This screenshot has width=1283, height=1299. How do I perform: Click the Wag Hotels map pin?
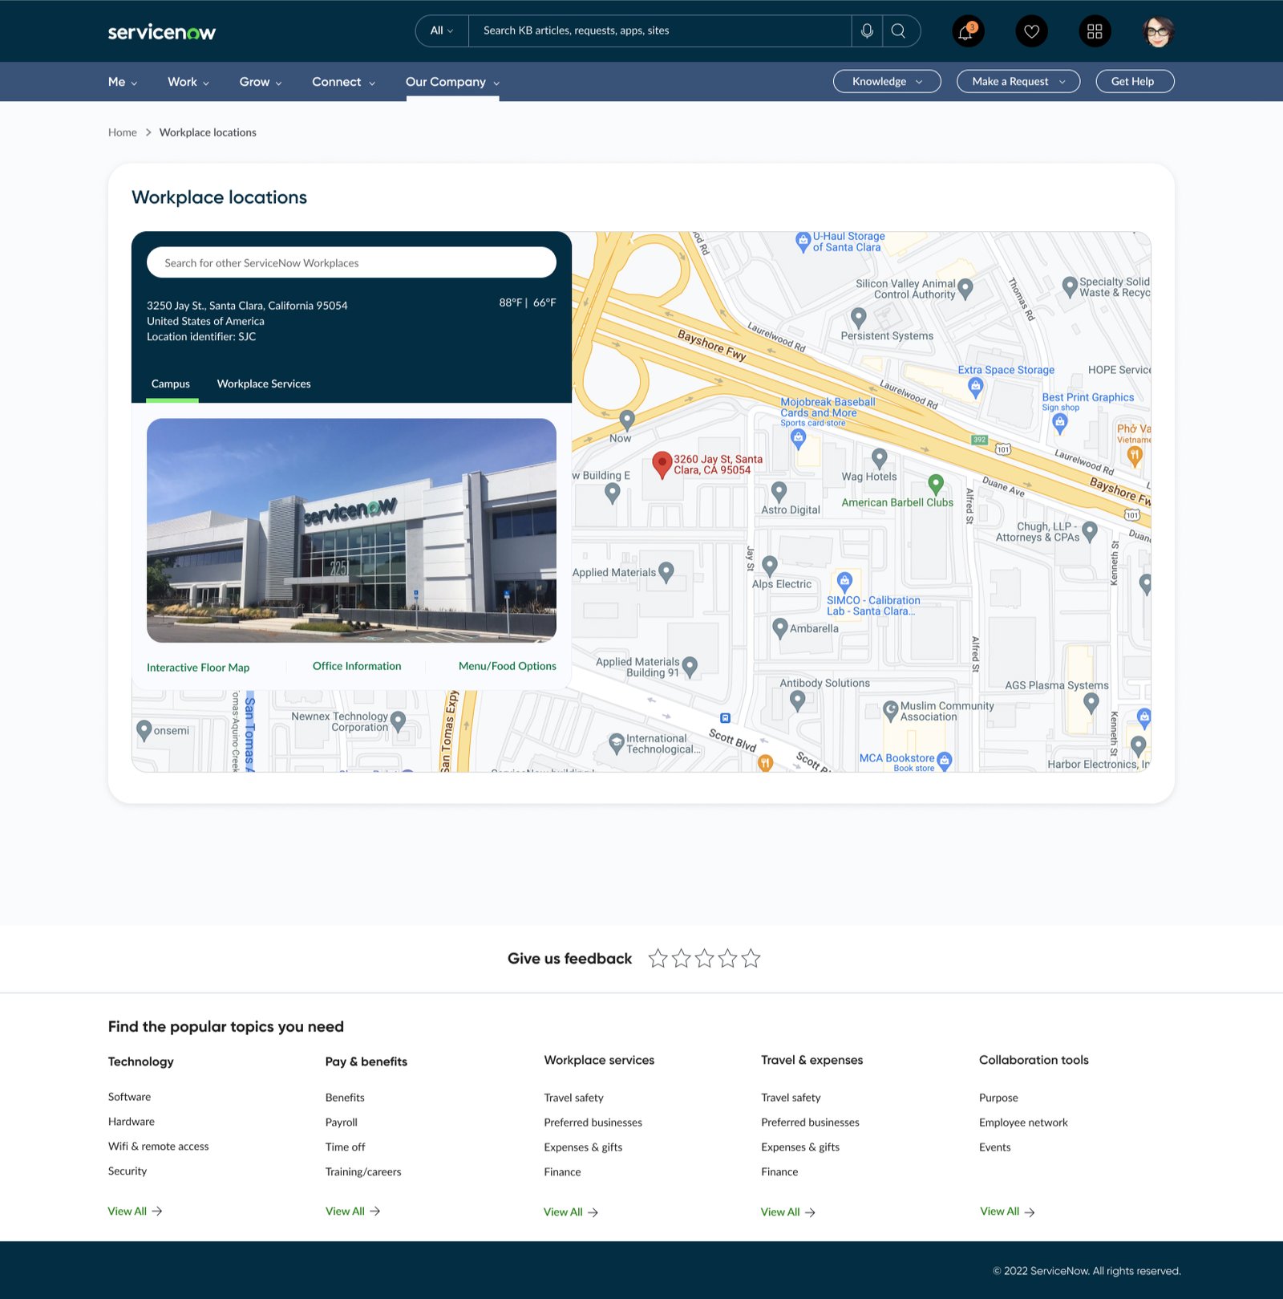(879, 458)
